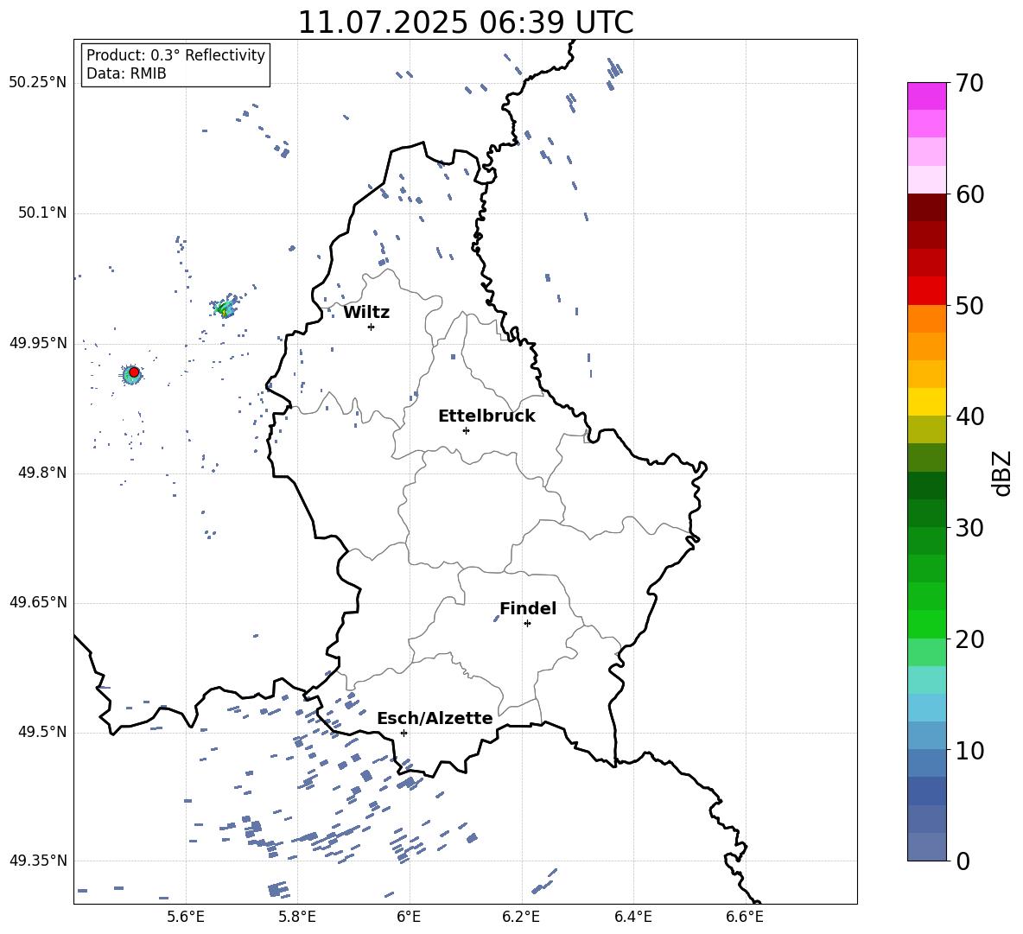The image size is (1023, 934).
Task: Click the Findel station cross marker
Action: point(527,624)
